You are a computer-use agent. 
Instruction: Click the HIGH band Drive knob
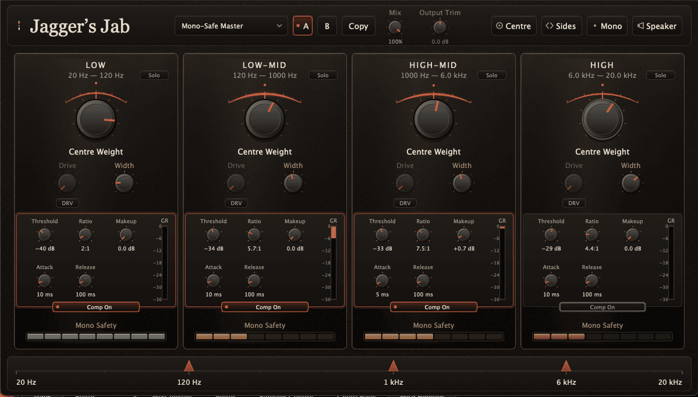pos(573,183)
